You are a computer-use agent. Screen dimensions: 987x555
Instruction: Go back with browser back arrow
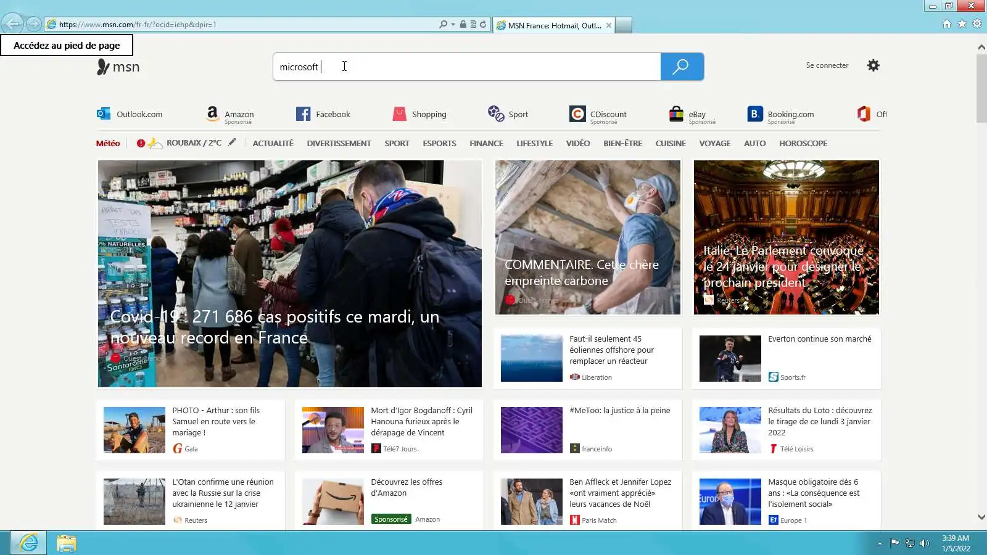[12, 24]
